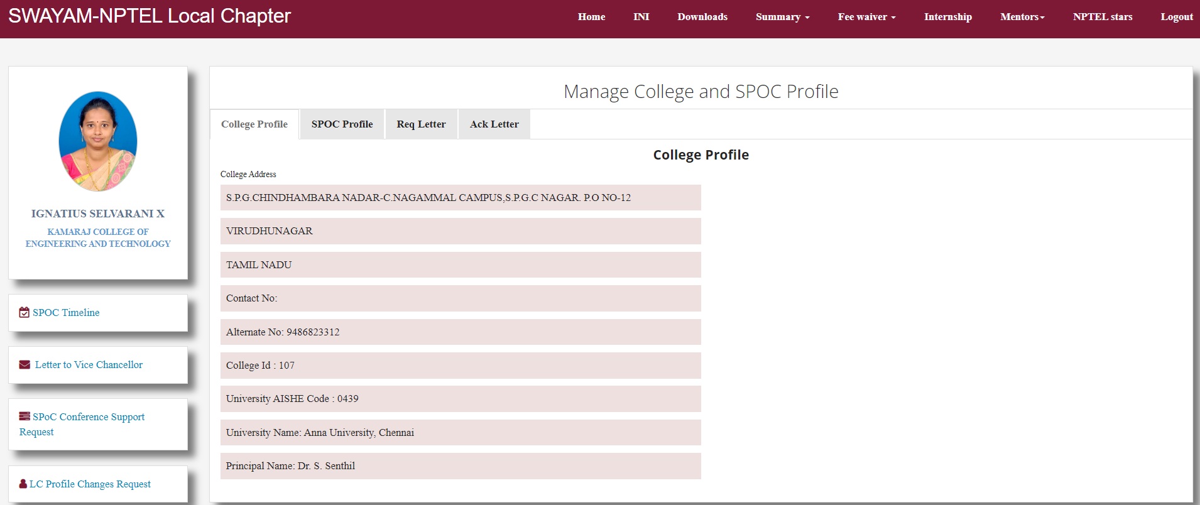Click the list icon beside SPoC Conference Support
Viewport: 1200px width, 505px height.
[25, 416]
